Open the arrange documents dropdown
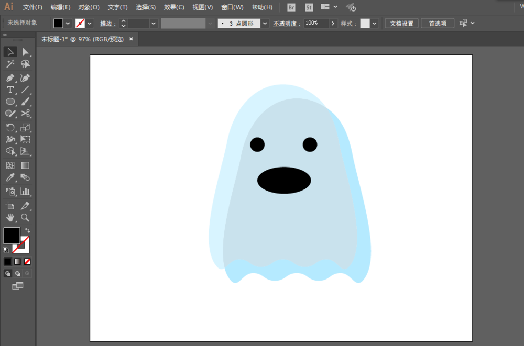524x346 pixels. 330,7
